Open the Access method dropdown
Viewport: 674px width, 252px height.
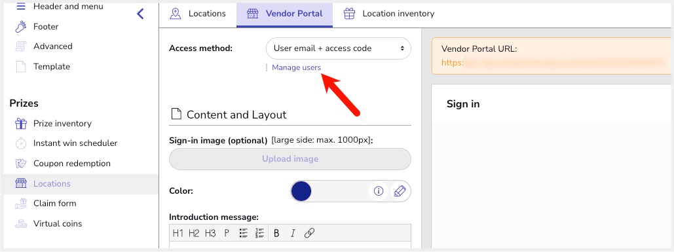coord(338,48)
